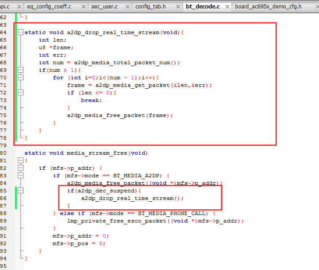Click line number 95 in the gutter
The height and width of the screenshot is (270, 319).
(3, 266)
